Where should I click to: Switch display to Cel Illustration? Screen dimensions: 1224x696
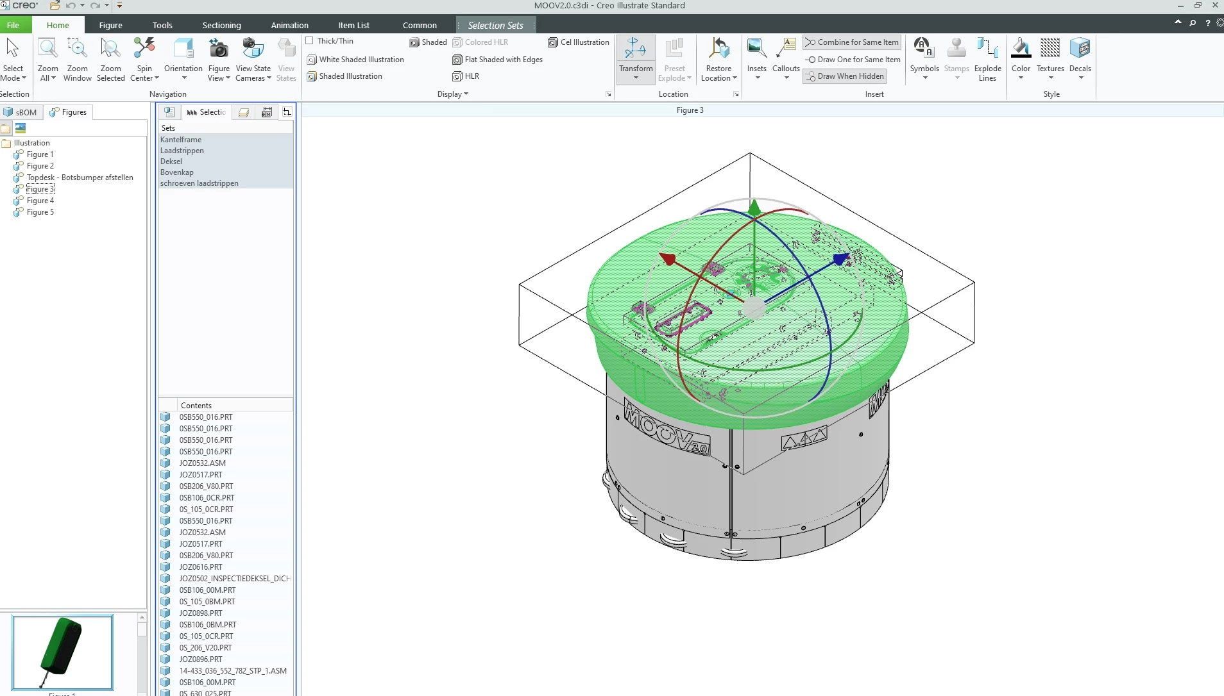[x=579, y=42]
